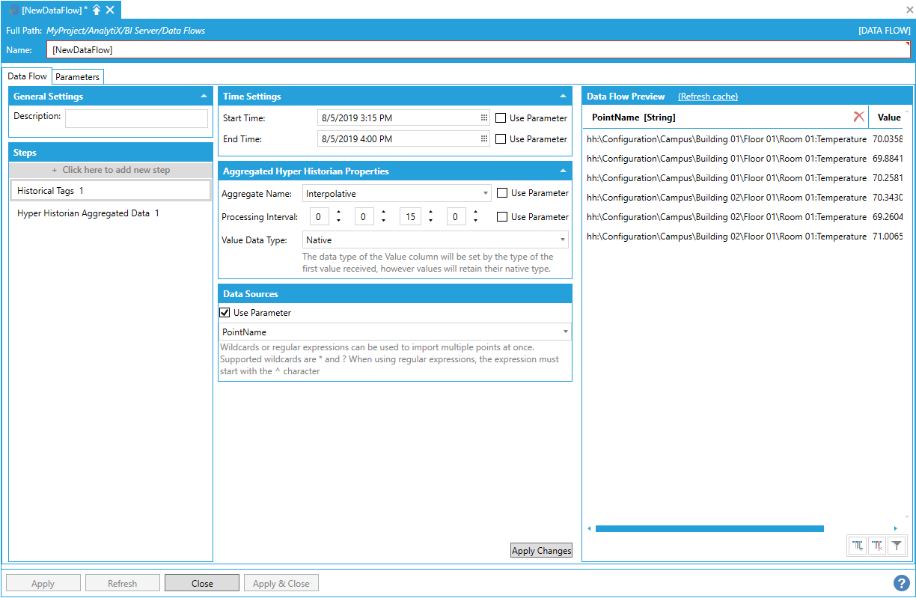This screenshot has height=598, width=916.
Task: Expand the PointName data source dropdown
Action: click(x=565, y=332)
